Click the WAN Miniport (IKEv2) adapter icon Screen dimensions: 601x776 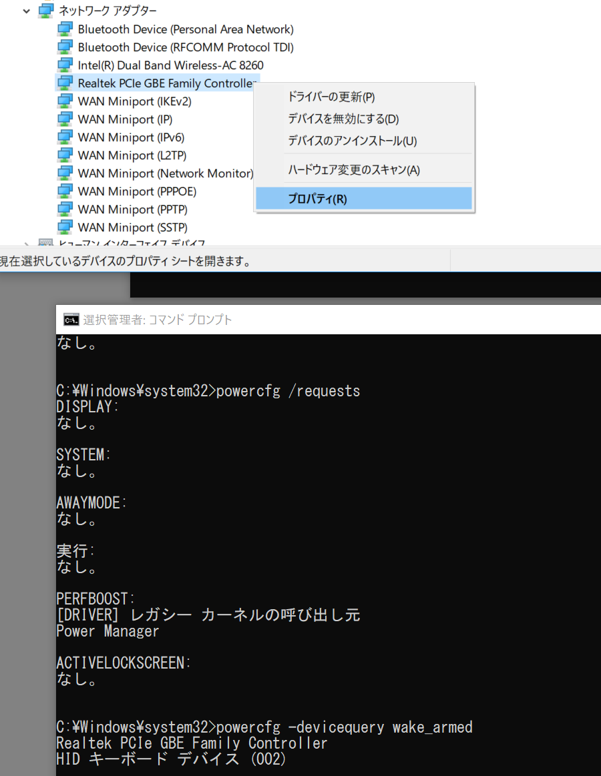point(65,101)
